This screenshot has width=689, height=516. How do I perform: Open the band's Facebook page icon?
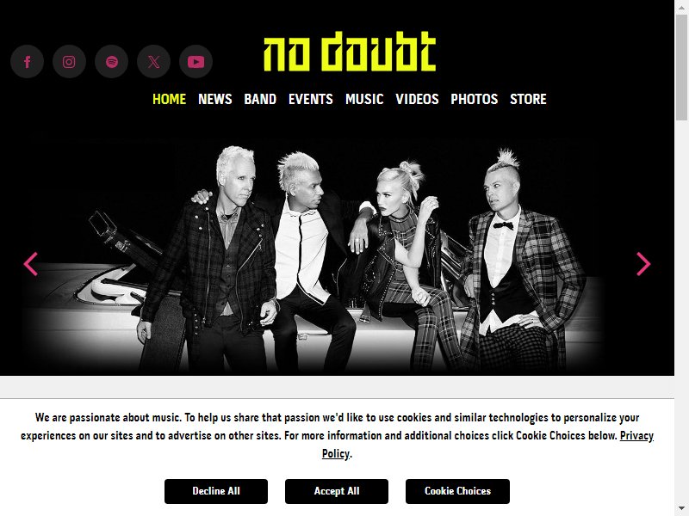28,62
